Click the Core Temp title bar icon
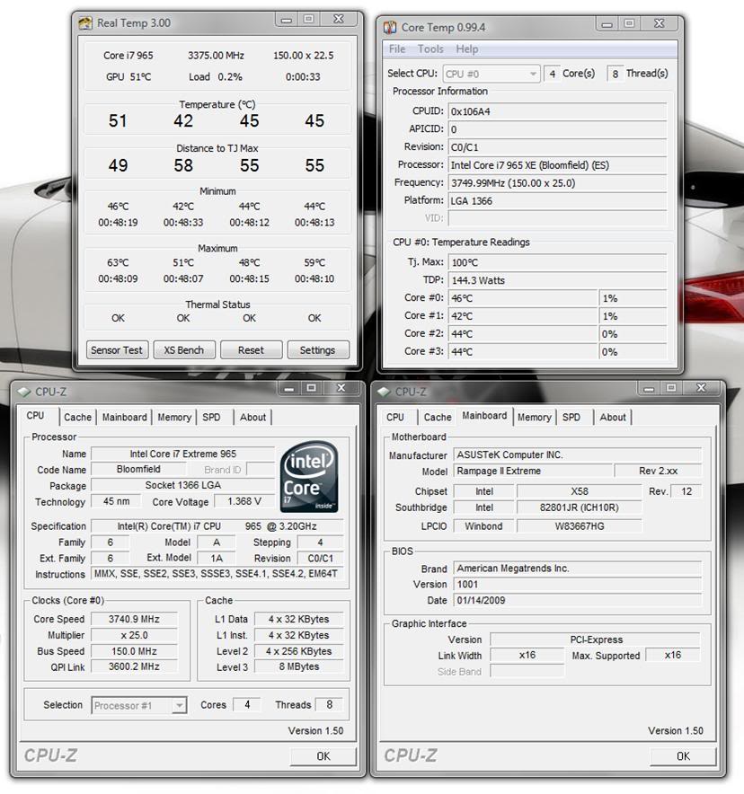 (x=390, y=28)
